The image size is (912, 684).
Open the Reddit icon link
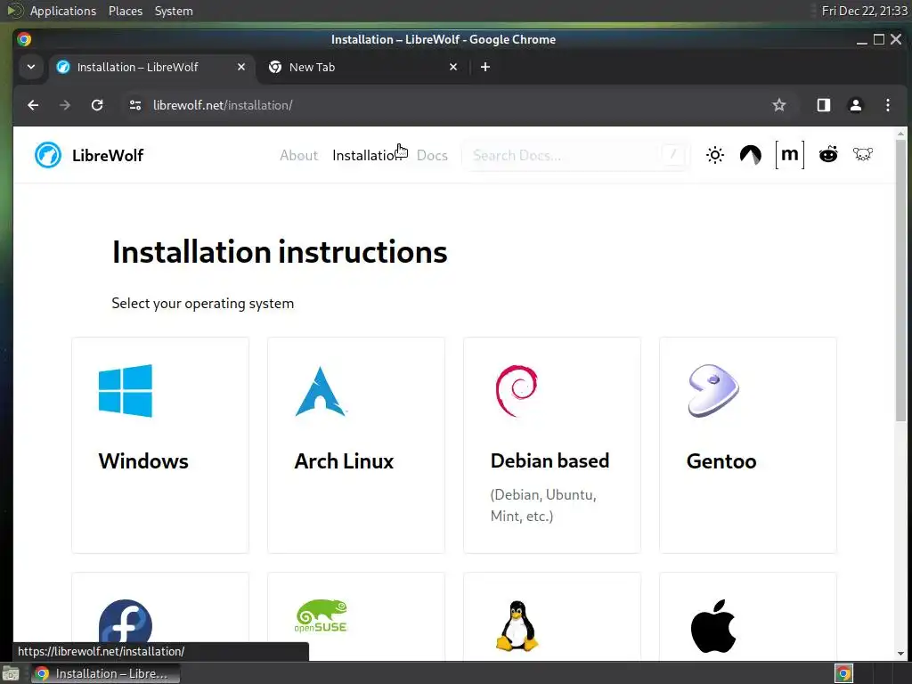point(827,154)
